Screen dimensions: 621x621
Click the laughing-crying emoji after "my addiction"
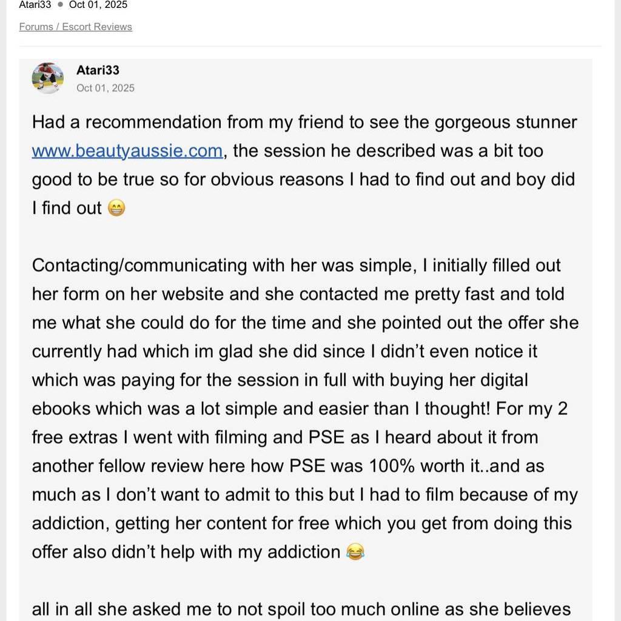[355, 552]
